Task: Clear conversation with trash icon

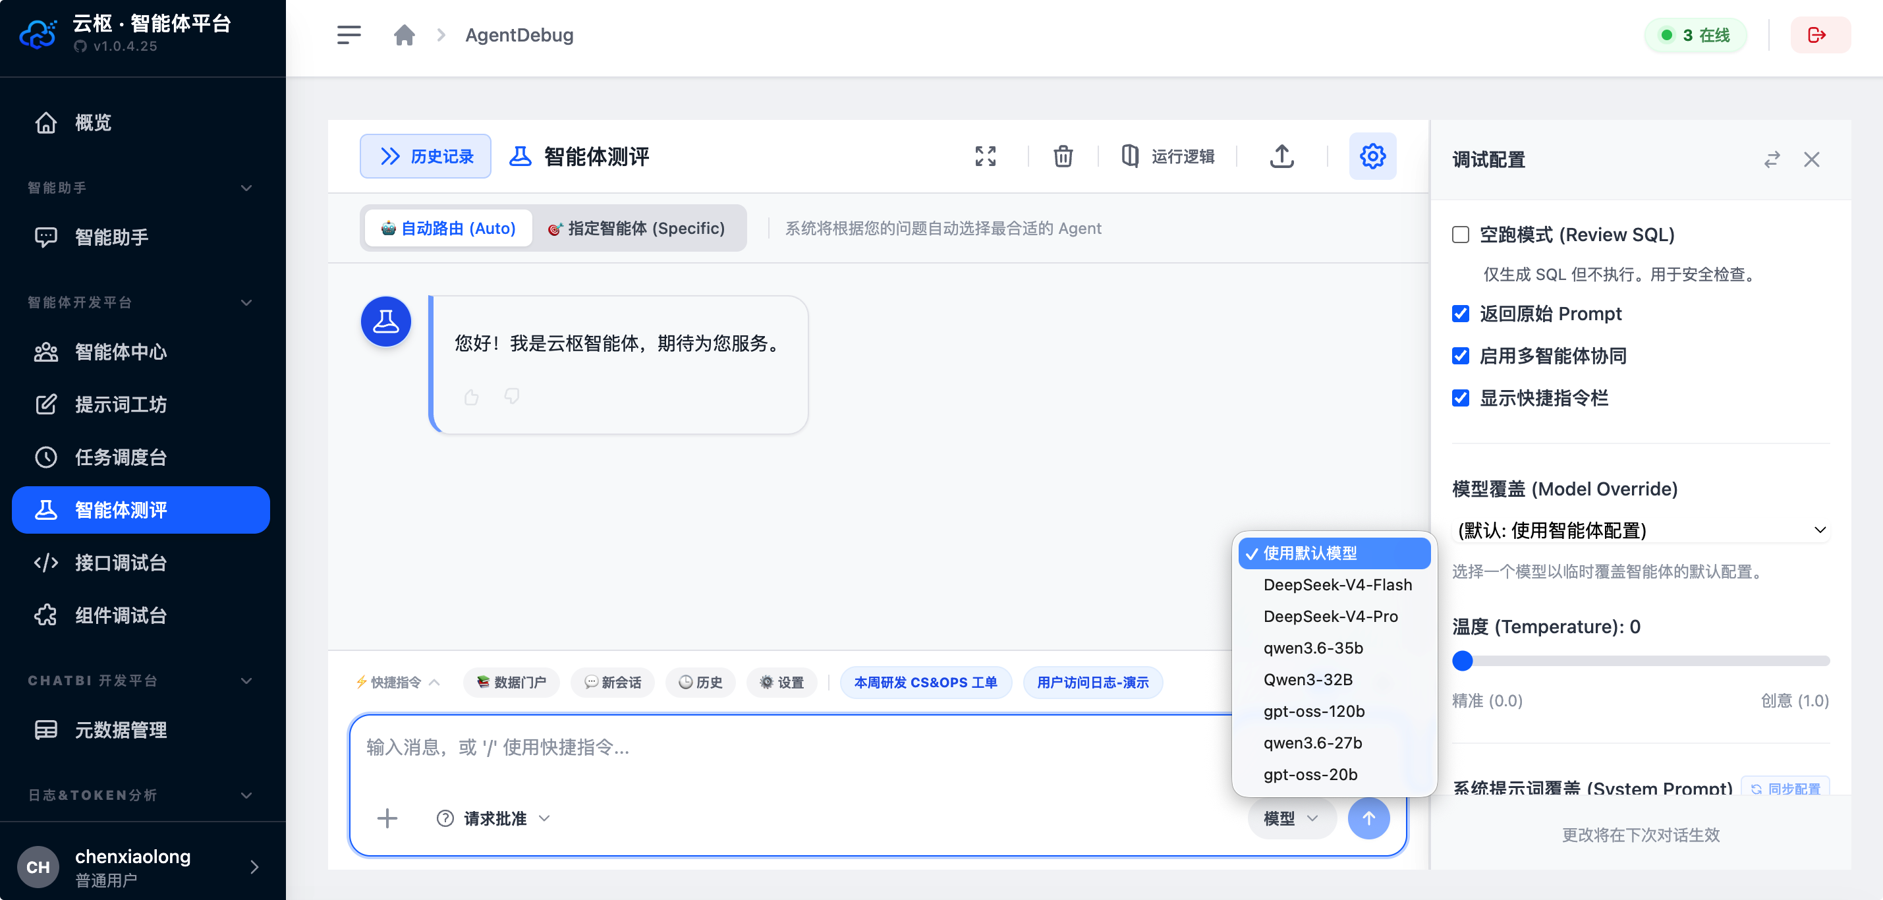Action: (1063, 155)
